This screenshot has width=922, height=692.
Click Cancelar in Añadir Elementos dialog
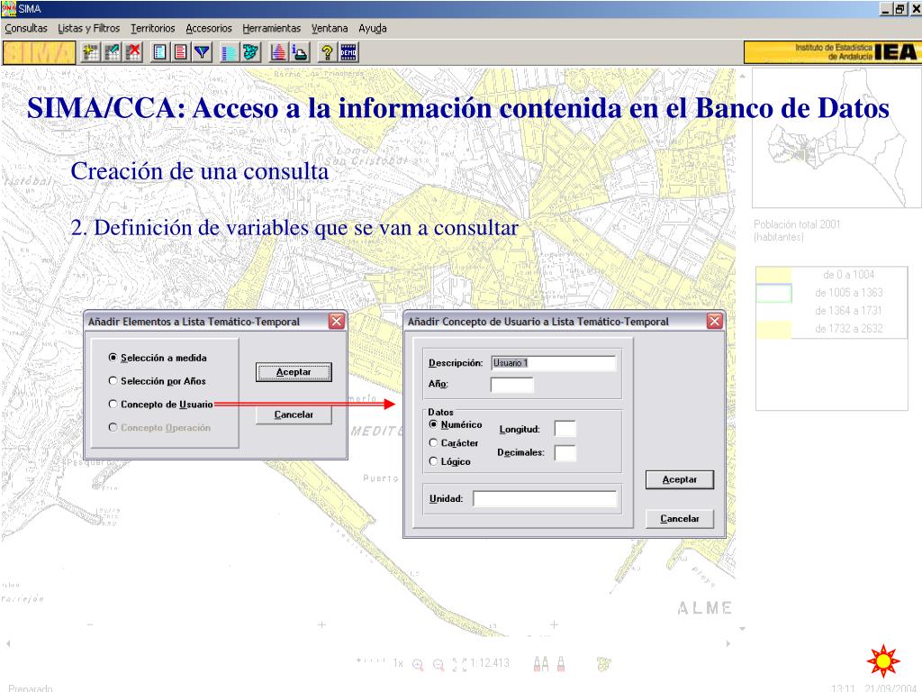[294, 414]
